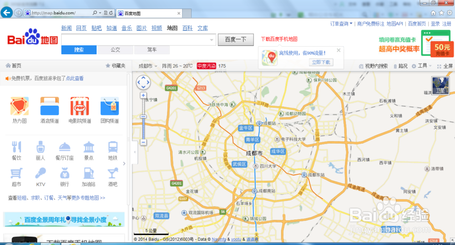Select the 餐饮 dining category icon

coord(16,147)
